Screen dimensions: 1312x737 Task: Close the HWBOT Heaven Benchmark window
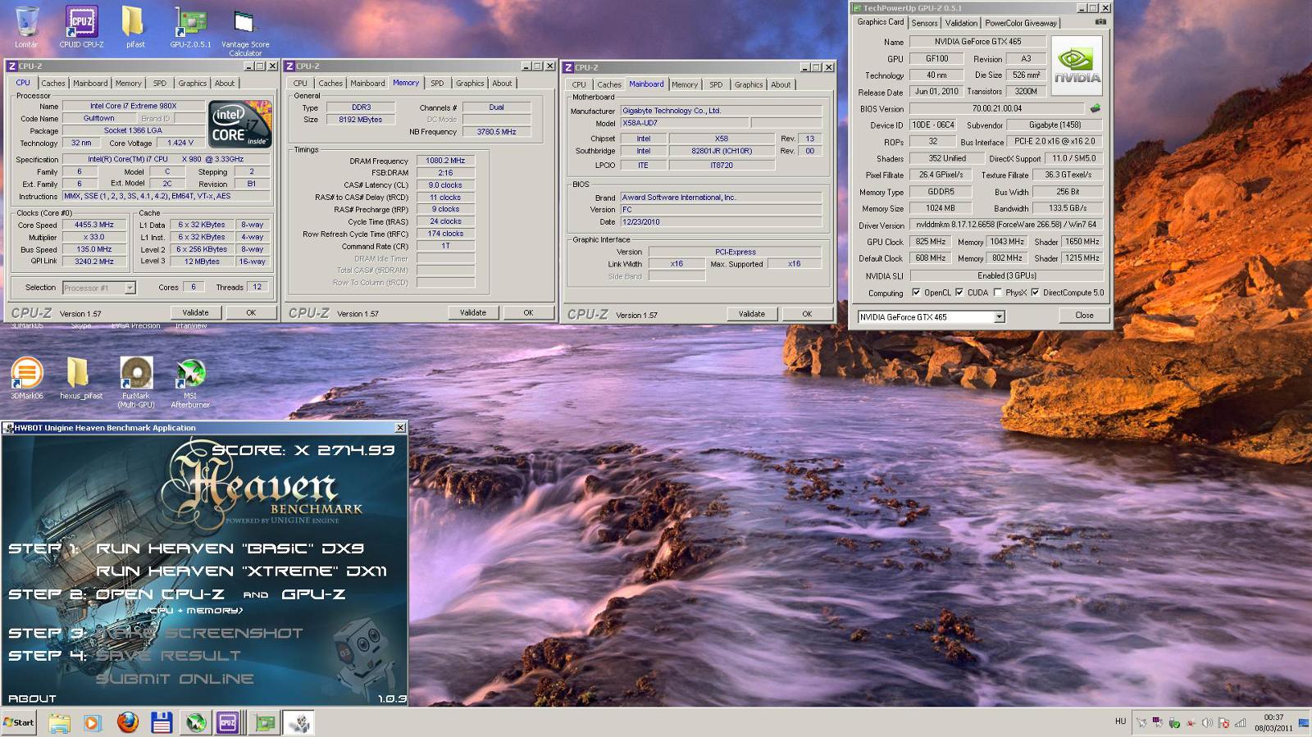[x=400, y=428]
